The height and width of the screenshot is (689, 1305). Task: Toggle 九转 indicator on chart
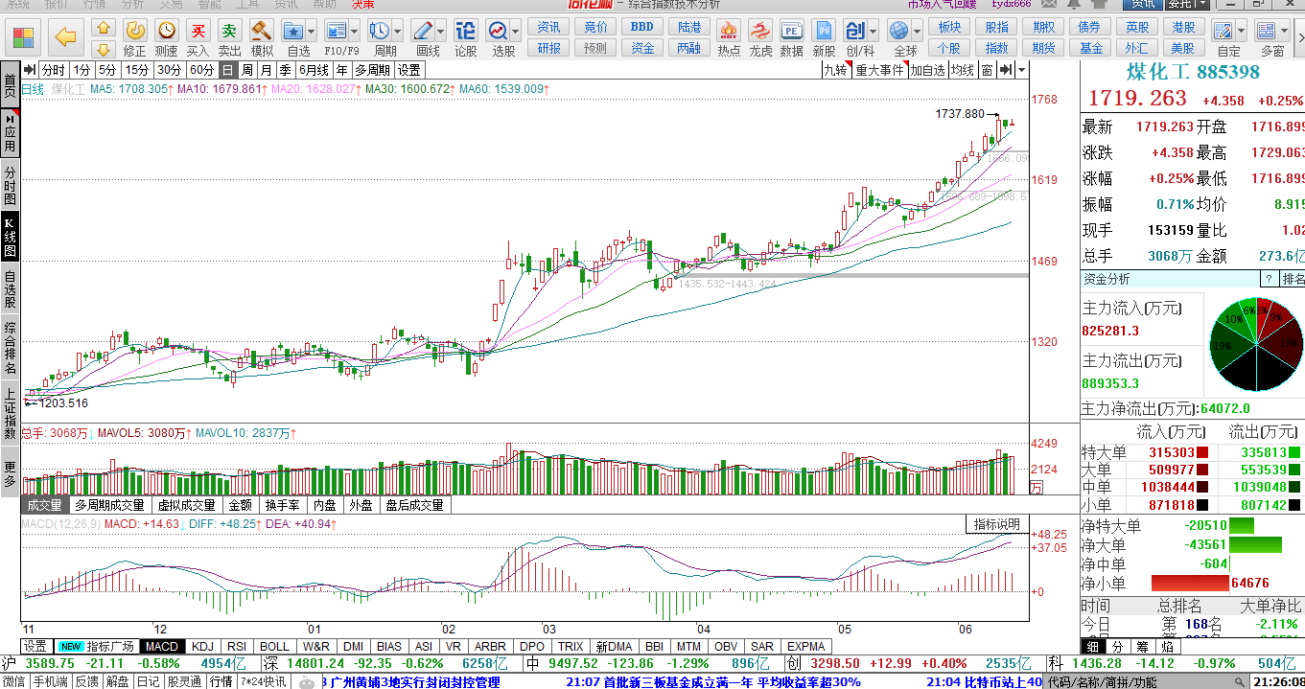coord(836,70)
